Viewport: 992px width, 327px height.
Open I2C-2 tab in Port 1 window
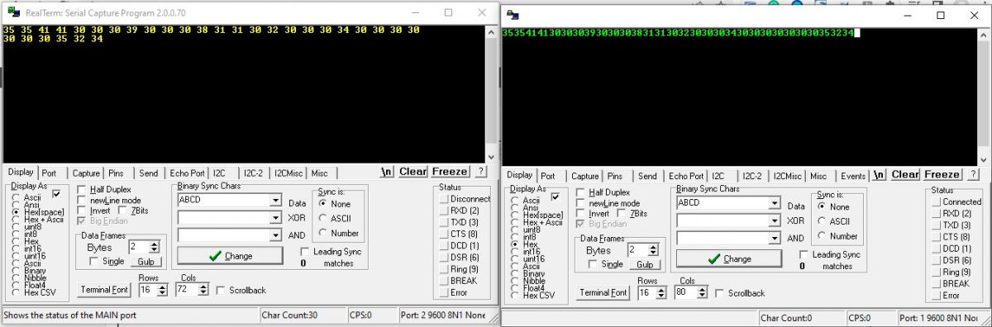coord(751,175)
